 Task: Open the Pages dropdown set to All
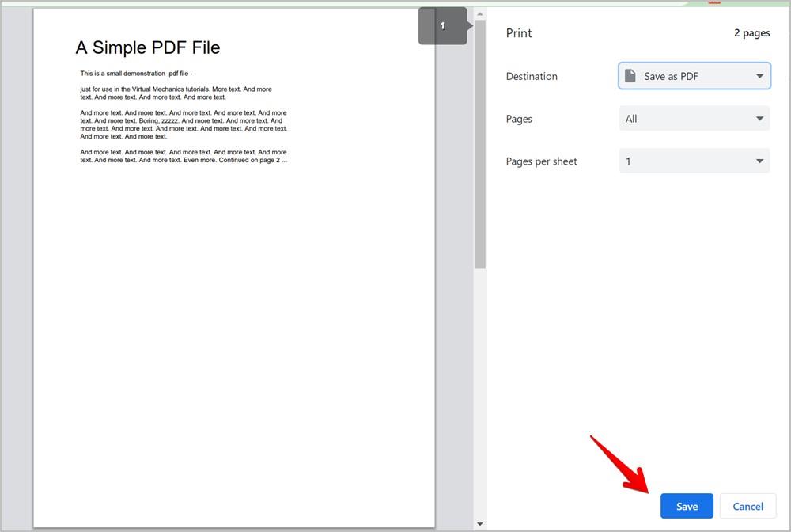[x=694, y=119]
